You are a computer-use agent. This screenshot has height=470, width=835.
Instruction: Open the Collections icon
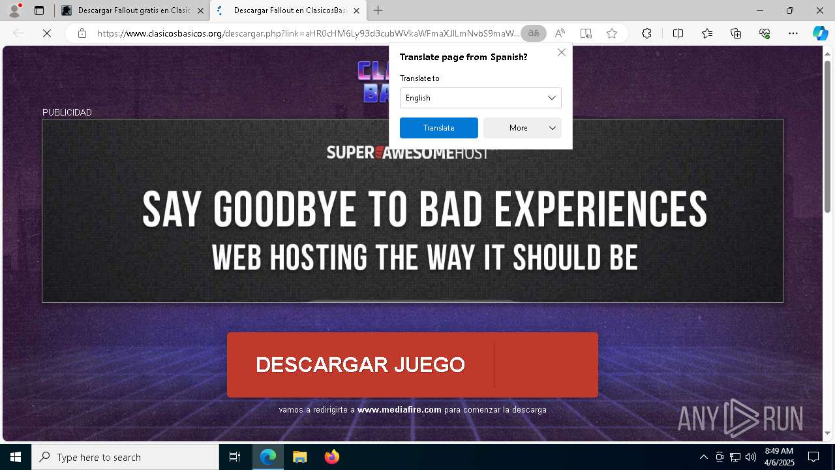coord(736,33)
